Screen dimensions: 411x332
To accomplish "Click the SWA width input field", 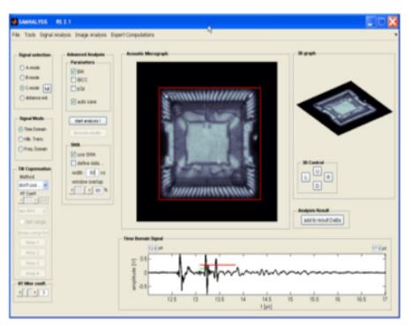I will point(93,173).
